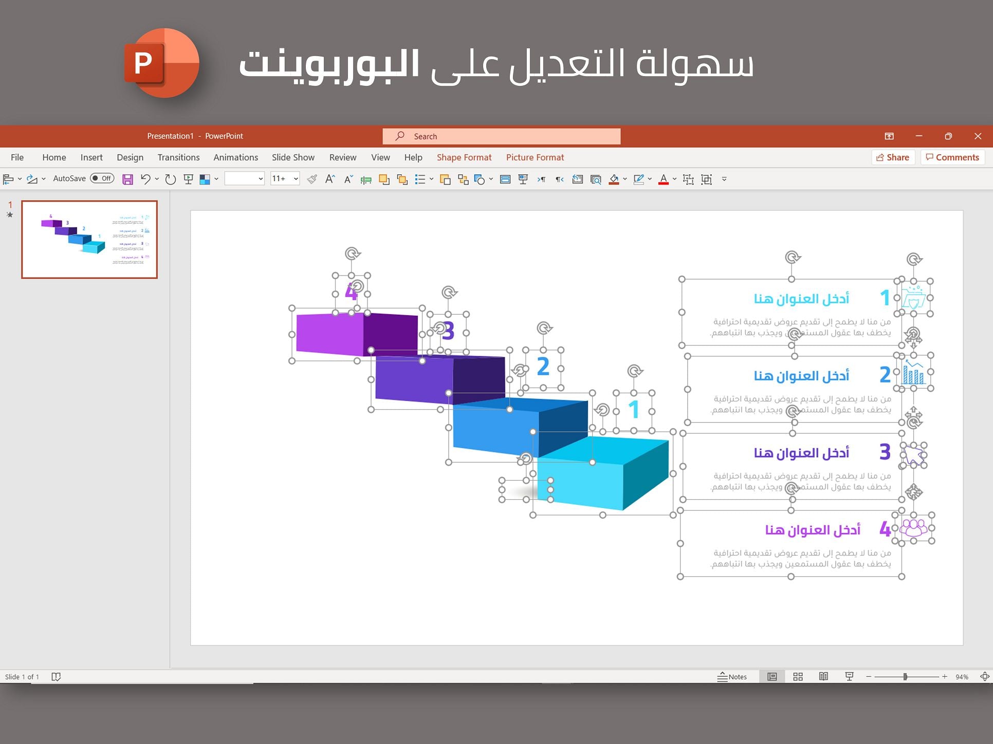
Task: Click the Shape Format tab in ribbon
Action: (464, 157)
